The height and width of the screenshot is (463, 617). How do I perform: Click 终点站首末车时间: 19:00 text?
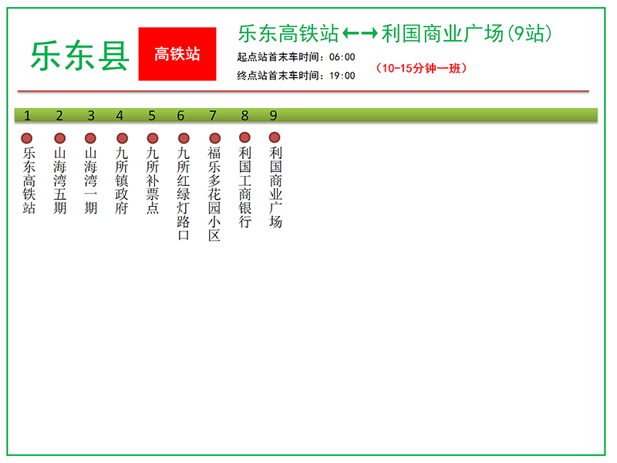(x=296, y=76)
